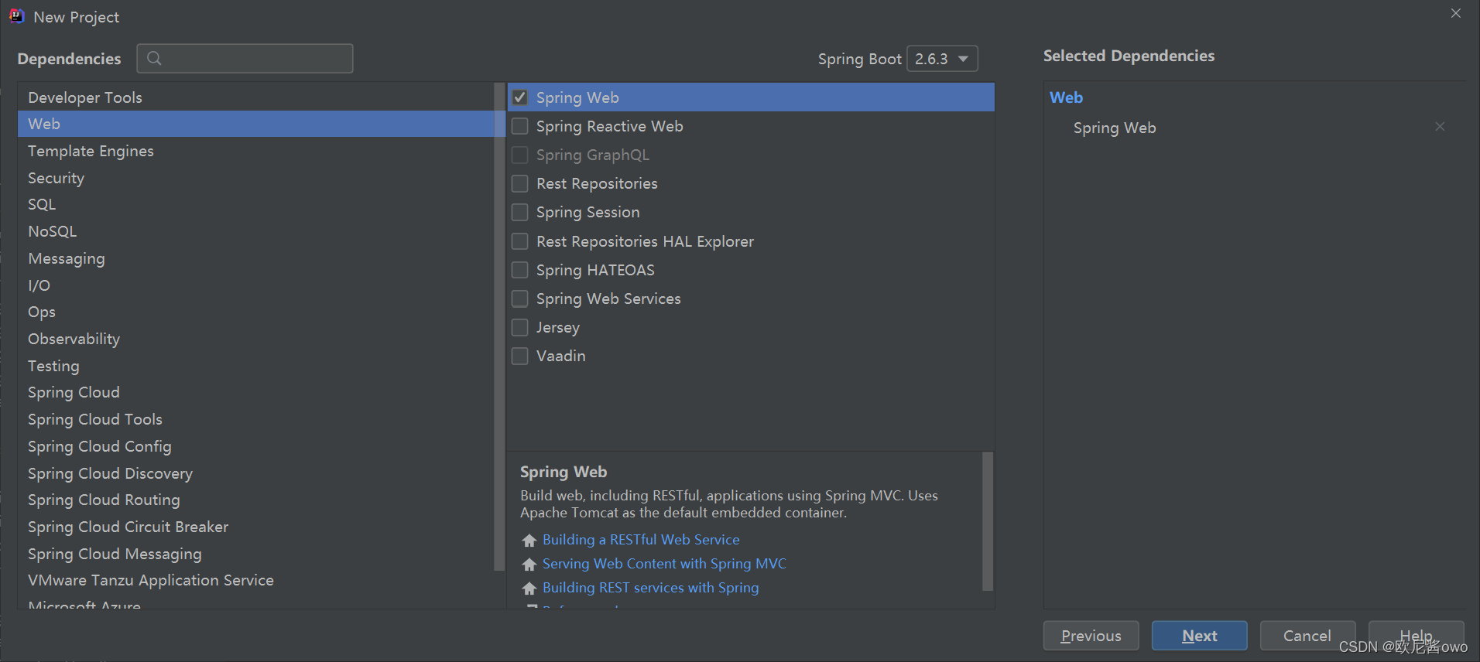This screenshot has height=662, width=1480.
Task: Open the Messaging category
Action: [x=255, y=258]
